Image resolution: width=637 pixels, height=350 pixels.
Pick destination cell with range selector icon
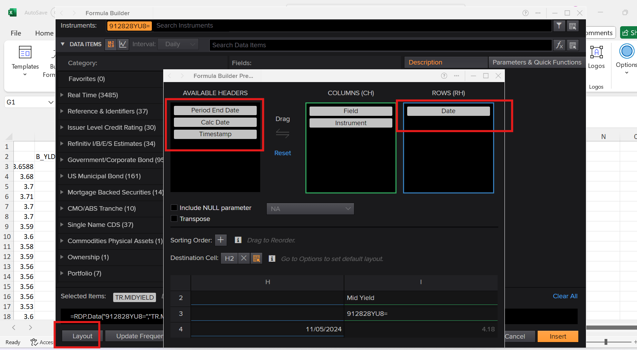256,258
